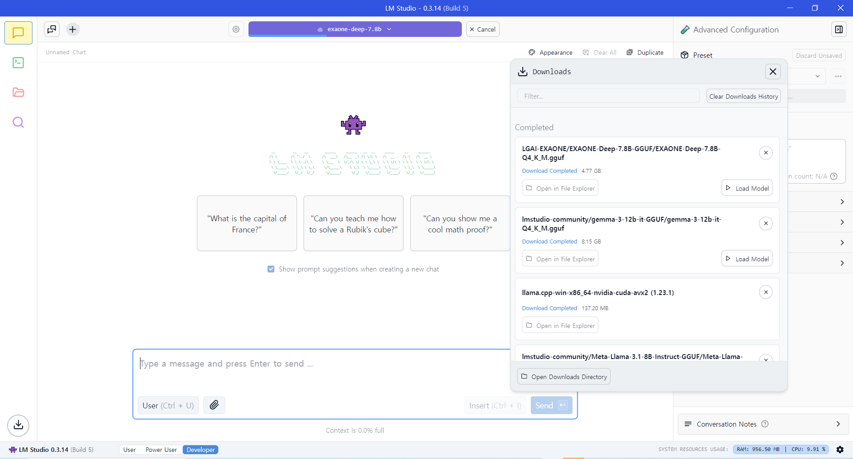
Task: Select capital of France prompt suggestion
Action: (247, 224)
